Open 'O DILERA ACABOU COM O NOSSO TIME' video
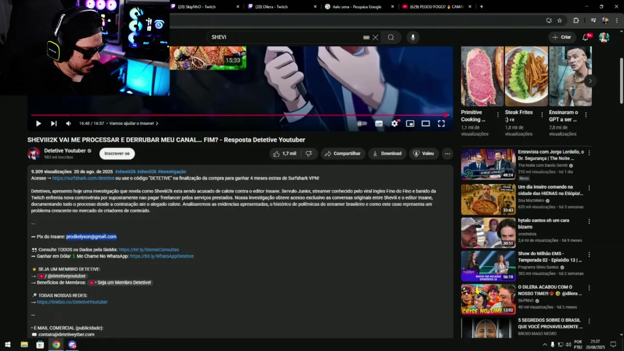This screenshot has height=351, width=624. [x=550, y=291]
